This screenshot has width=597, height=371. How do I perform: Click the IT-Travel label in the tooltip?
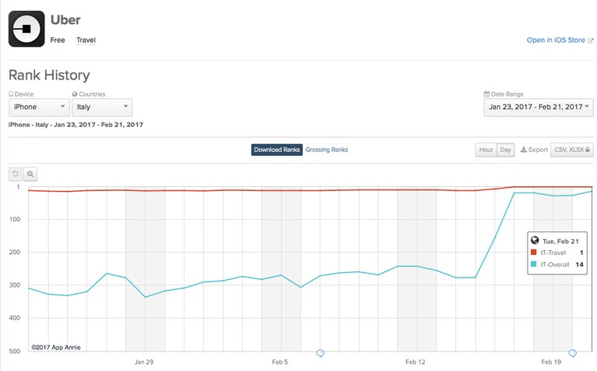pyautogui.click(x=553, y=253)
